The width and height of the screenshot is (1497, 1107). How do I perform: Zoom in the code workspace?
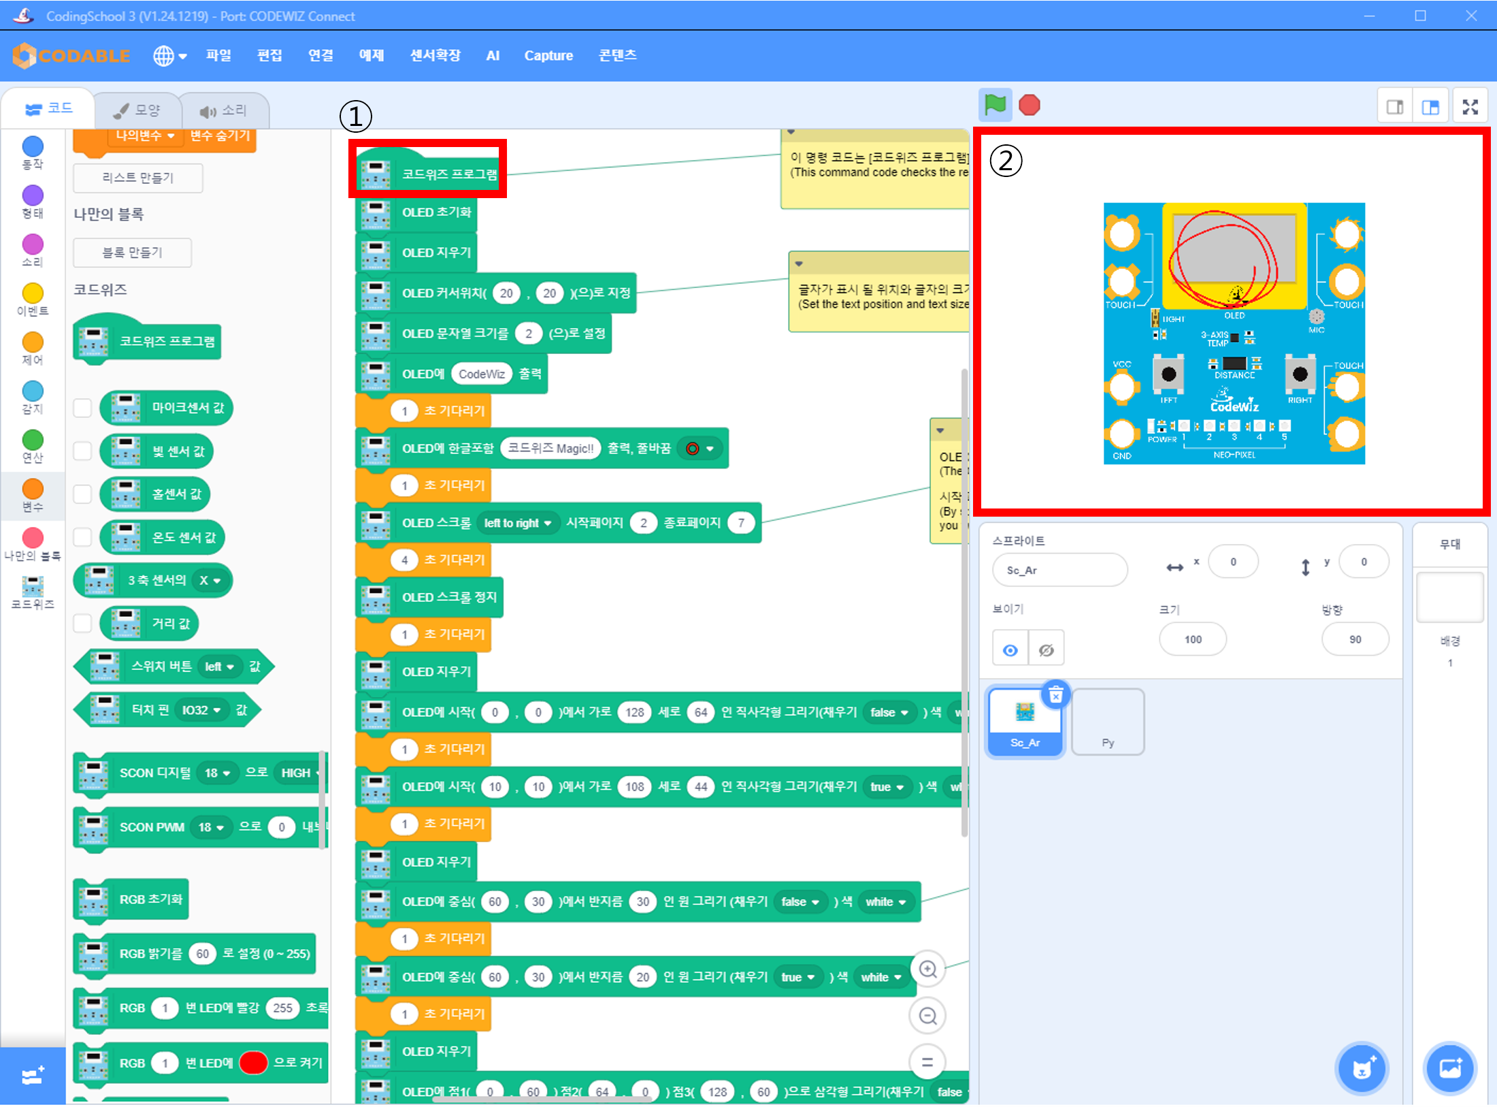(x=927, y=969)
